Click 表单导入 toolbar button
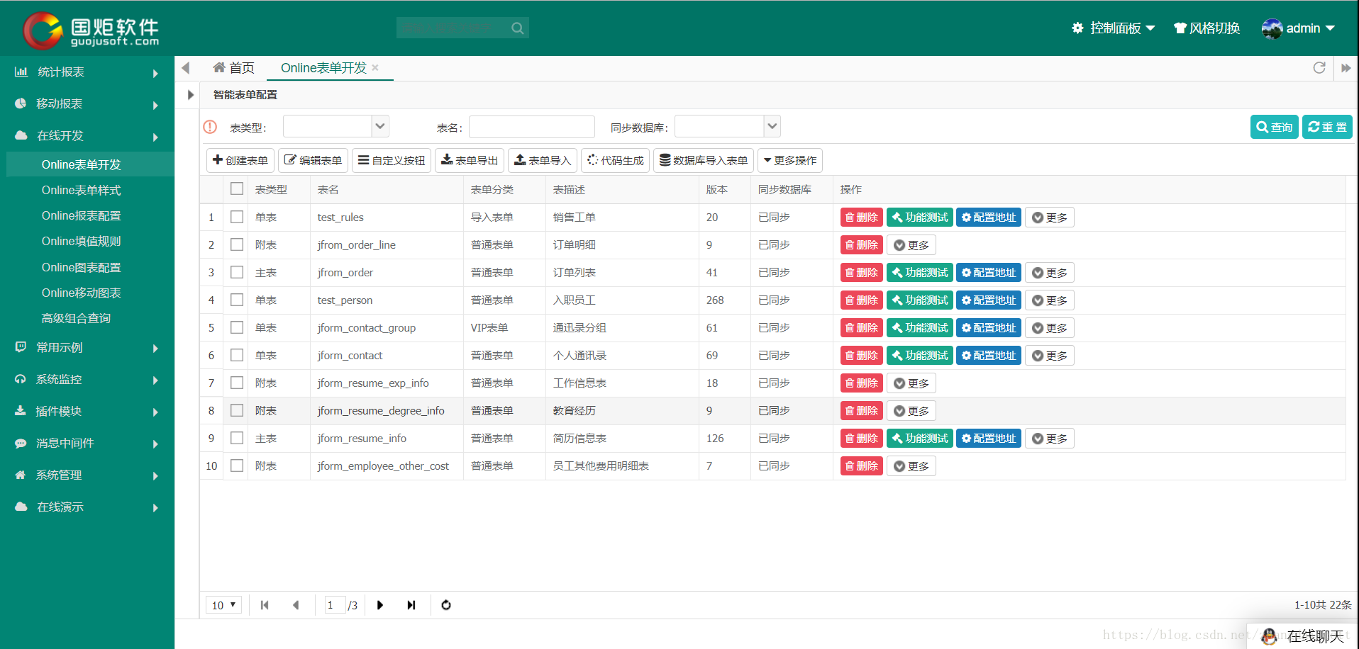This screenshot has height=649, width=1359. pyautogui.click(x=543, y=160)
